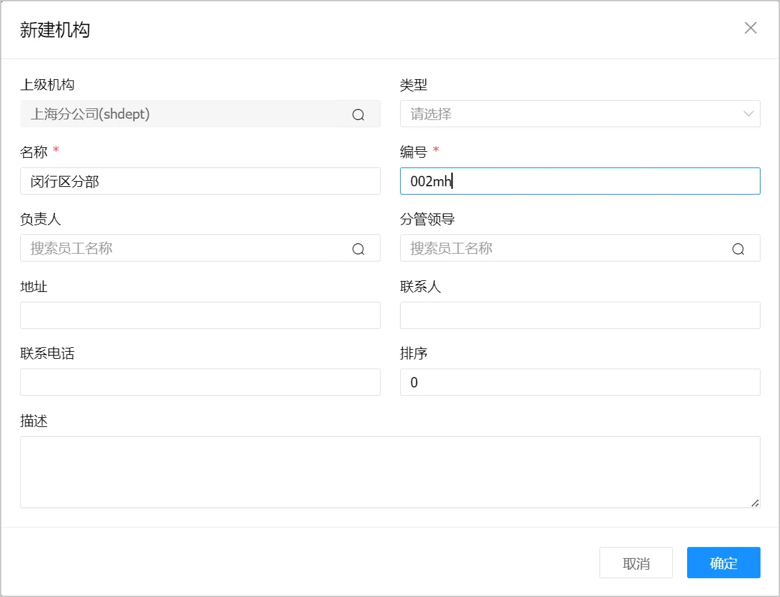
Task: Click the search icon in 上级机构 field
Action: coord(359,114)
